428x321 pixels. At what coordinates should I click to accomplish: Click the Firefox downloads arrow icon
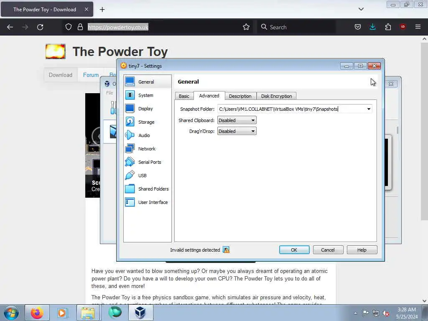pos(372,27)
